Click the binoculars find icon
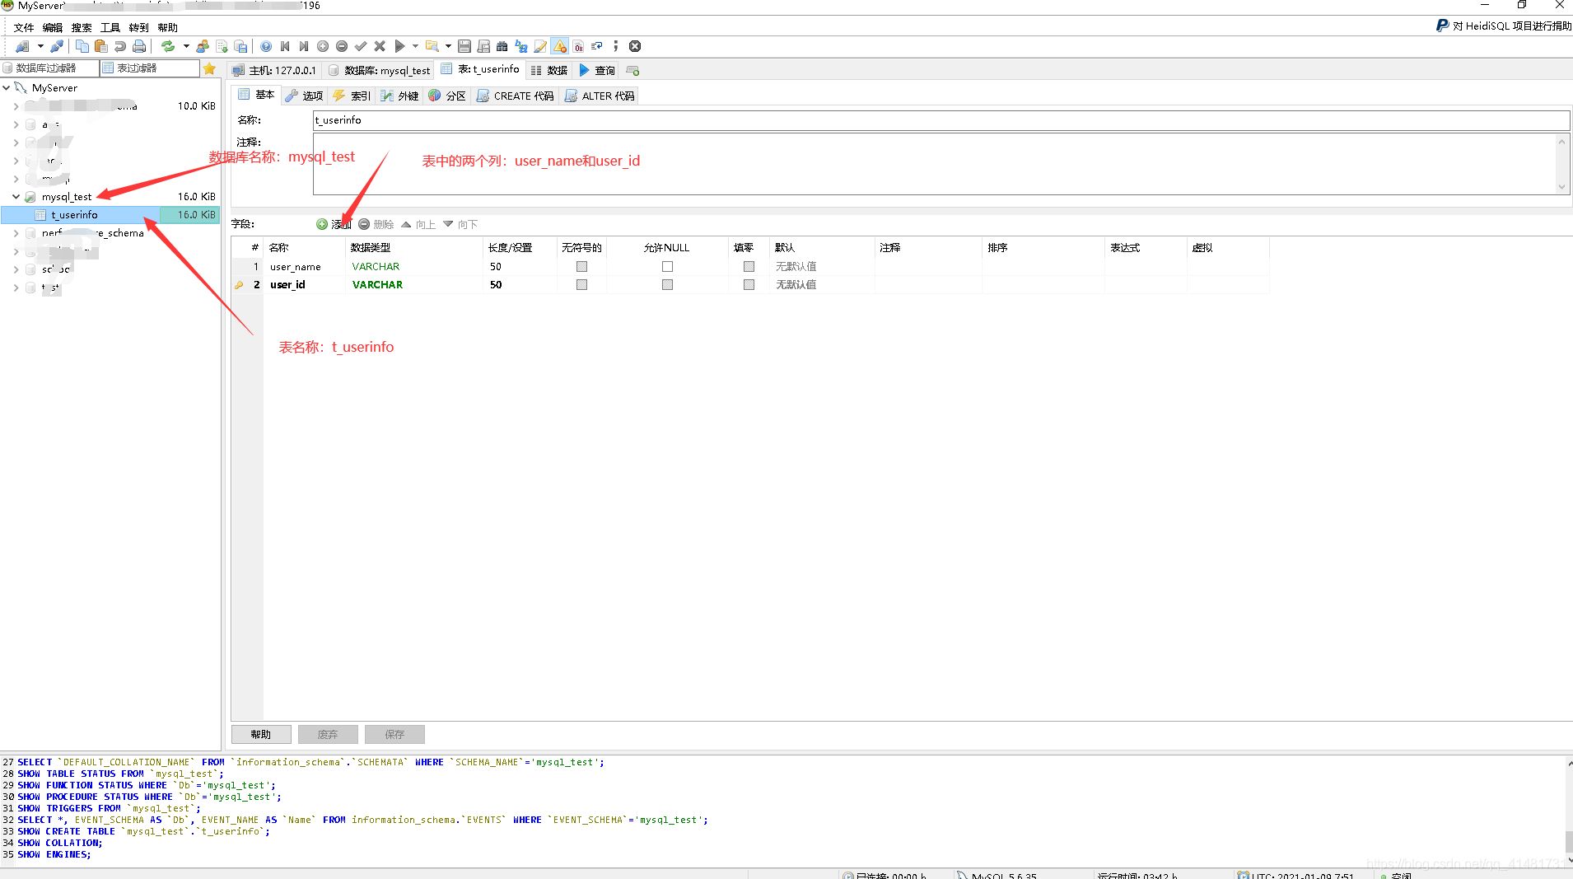The image size is (1573, 879). 502,46
